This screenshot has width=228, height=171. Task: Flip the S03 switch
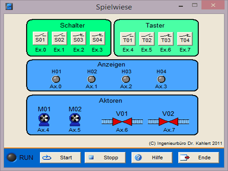78,38
